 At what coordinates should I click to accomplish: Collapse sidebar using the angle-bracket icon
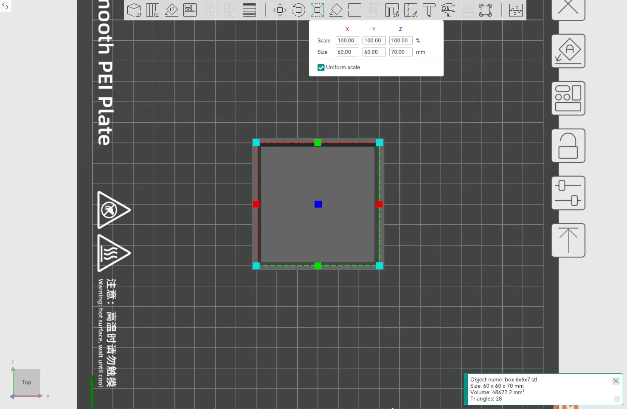click(x=6, y=6)
